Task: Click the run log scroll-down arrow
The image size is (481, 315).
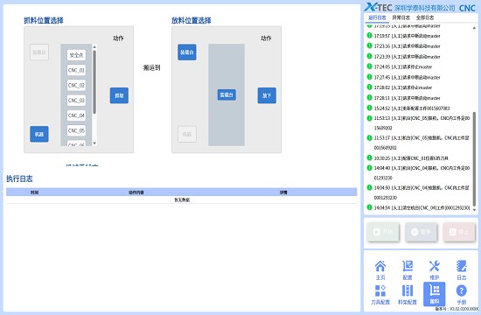Action: click(x=474, y=210)
